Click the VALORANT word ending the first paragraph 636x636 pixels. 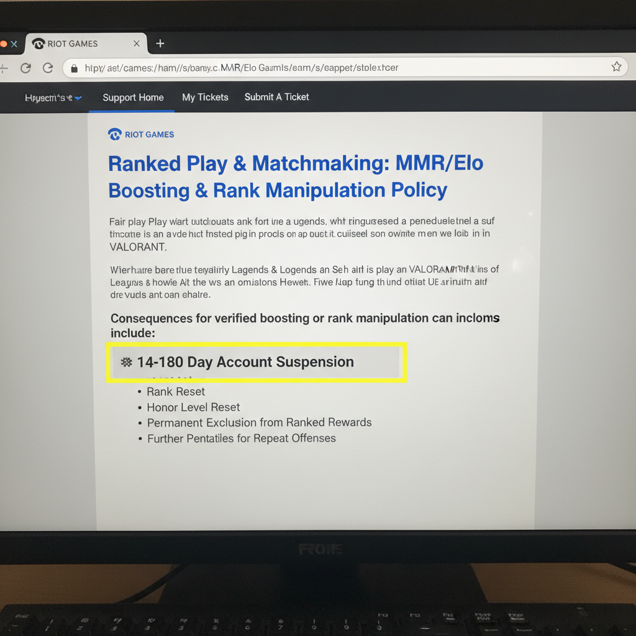pos(138,247)
